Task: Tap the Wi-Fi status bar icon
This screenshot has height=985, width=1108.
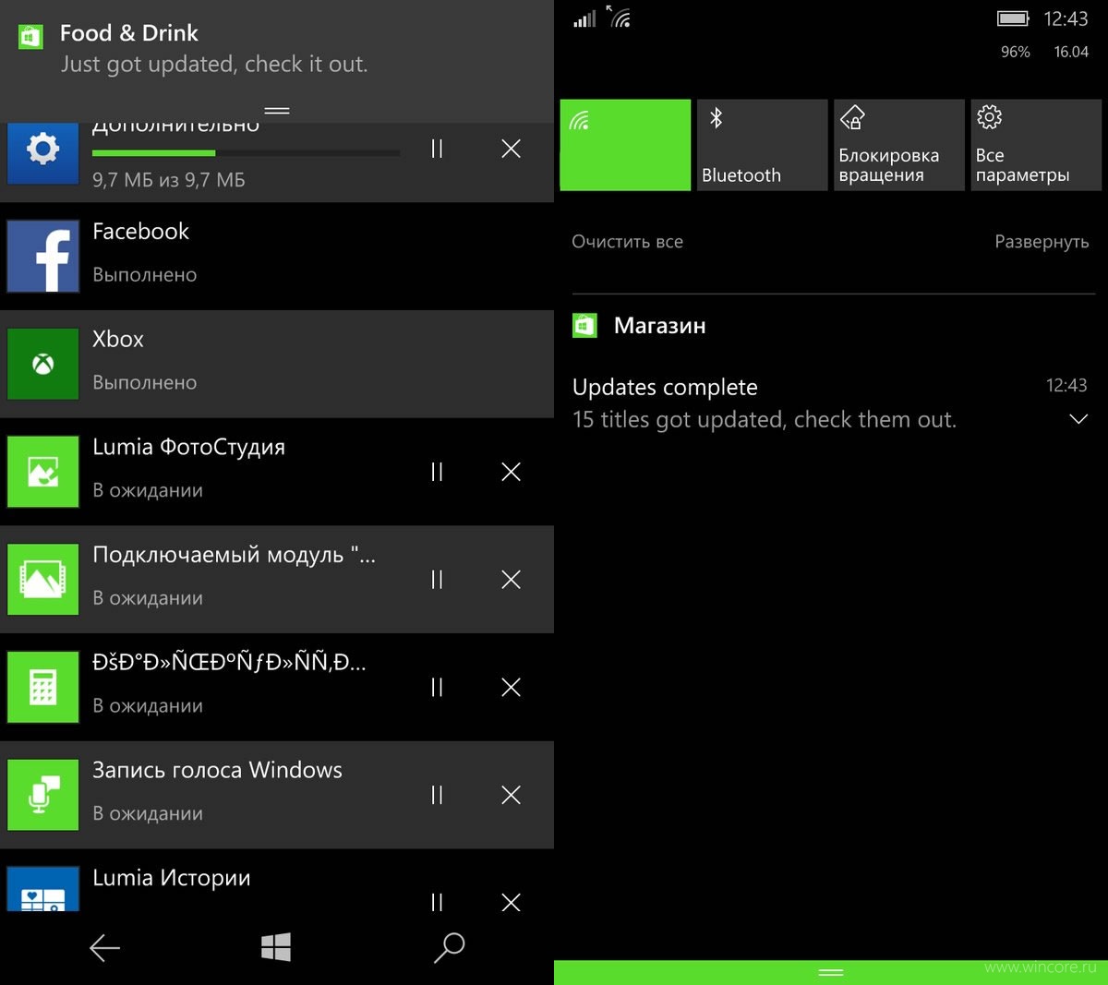Action: [620, 18]
